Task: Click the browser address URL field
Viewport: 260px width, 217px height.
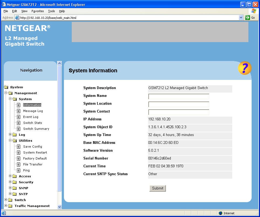Action: (129, 18)
